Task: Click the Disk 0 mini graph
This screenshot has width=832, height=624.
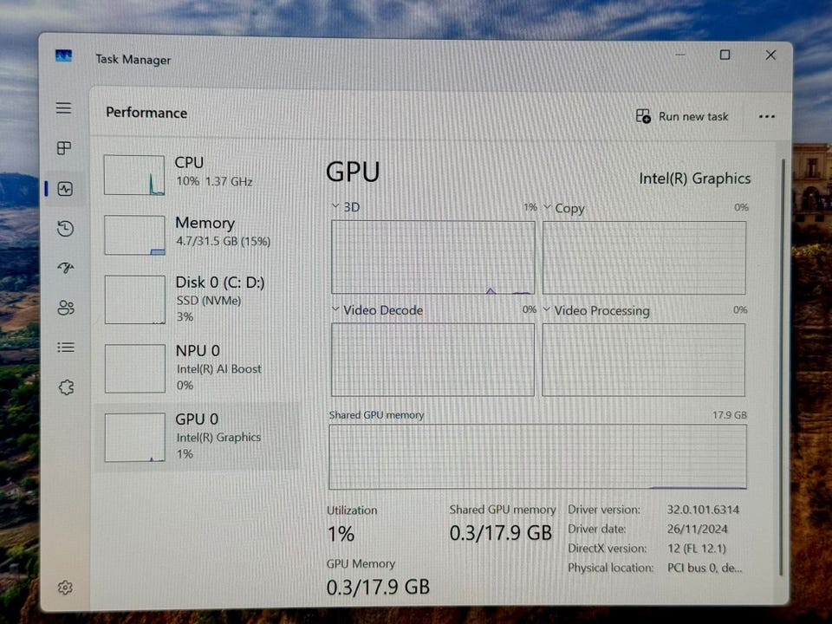Action: pos(135,300)
